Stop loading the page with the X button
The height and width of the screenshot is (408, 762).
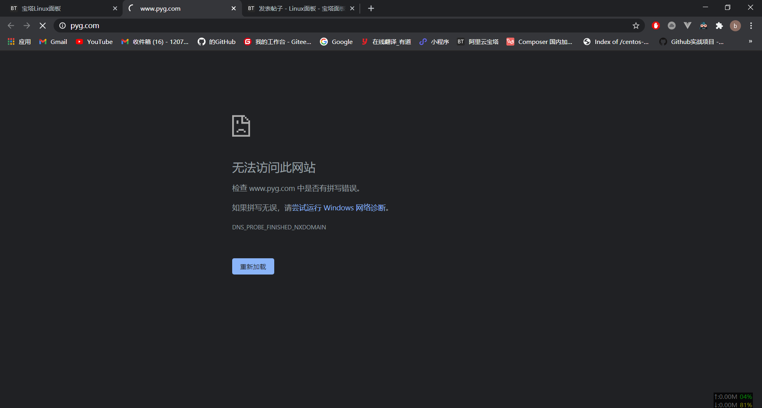[42, 26]
